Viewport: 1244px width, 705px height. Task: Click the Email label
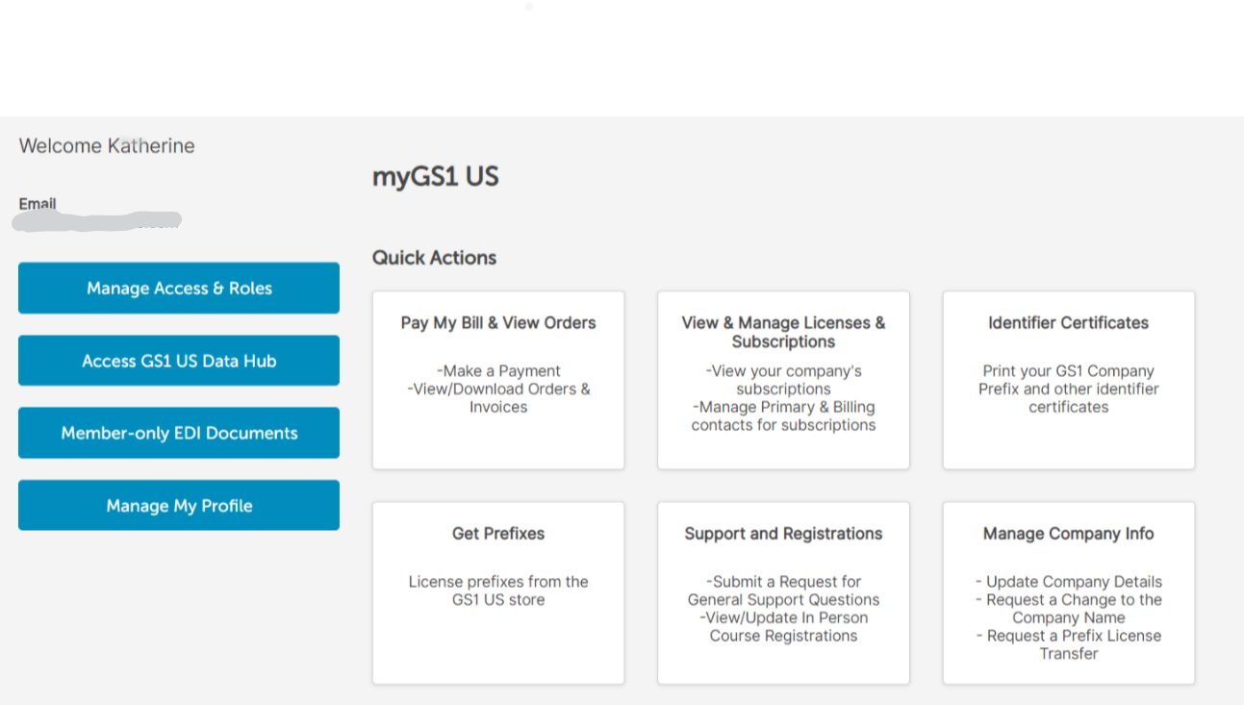coord(38,204)
